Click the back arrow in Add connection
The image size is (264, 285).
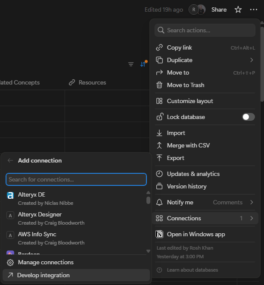pos(10,160)
